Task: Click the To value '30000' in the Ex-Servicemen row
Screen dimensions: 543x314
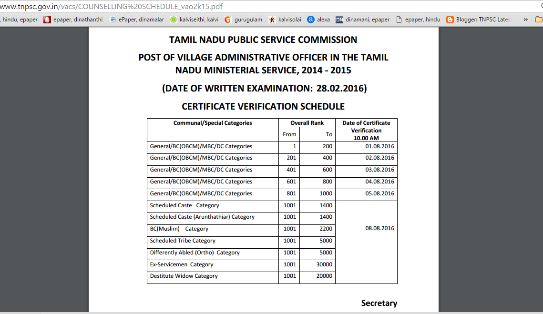Action: tap(324, 264)
